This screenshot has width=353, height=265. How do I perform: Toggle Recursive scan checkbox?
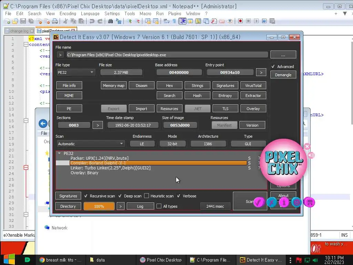86,196
